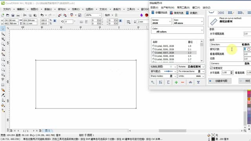Viewport: 251px width, 141px height.
Task: Open the Sharp nodes dropdown
Action: click(163, 76)
